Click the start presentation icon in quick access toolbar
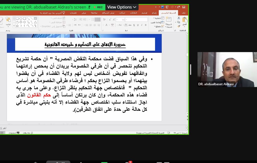The width and height of the screenshot is (257, 163). pos(167,7)
